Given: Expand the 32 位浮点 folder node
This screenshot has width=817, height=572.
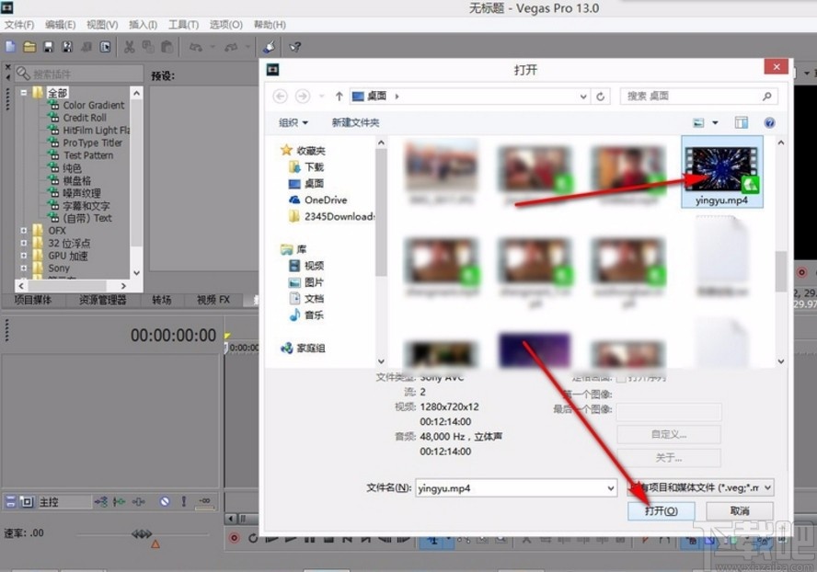Looking at the screenshot, I should 23,243.
